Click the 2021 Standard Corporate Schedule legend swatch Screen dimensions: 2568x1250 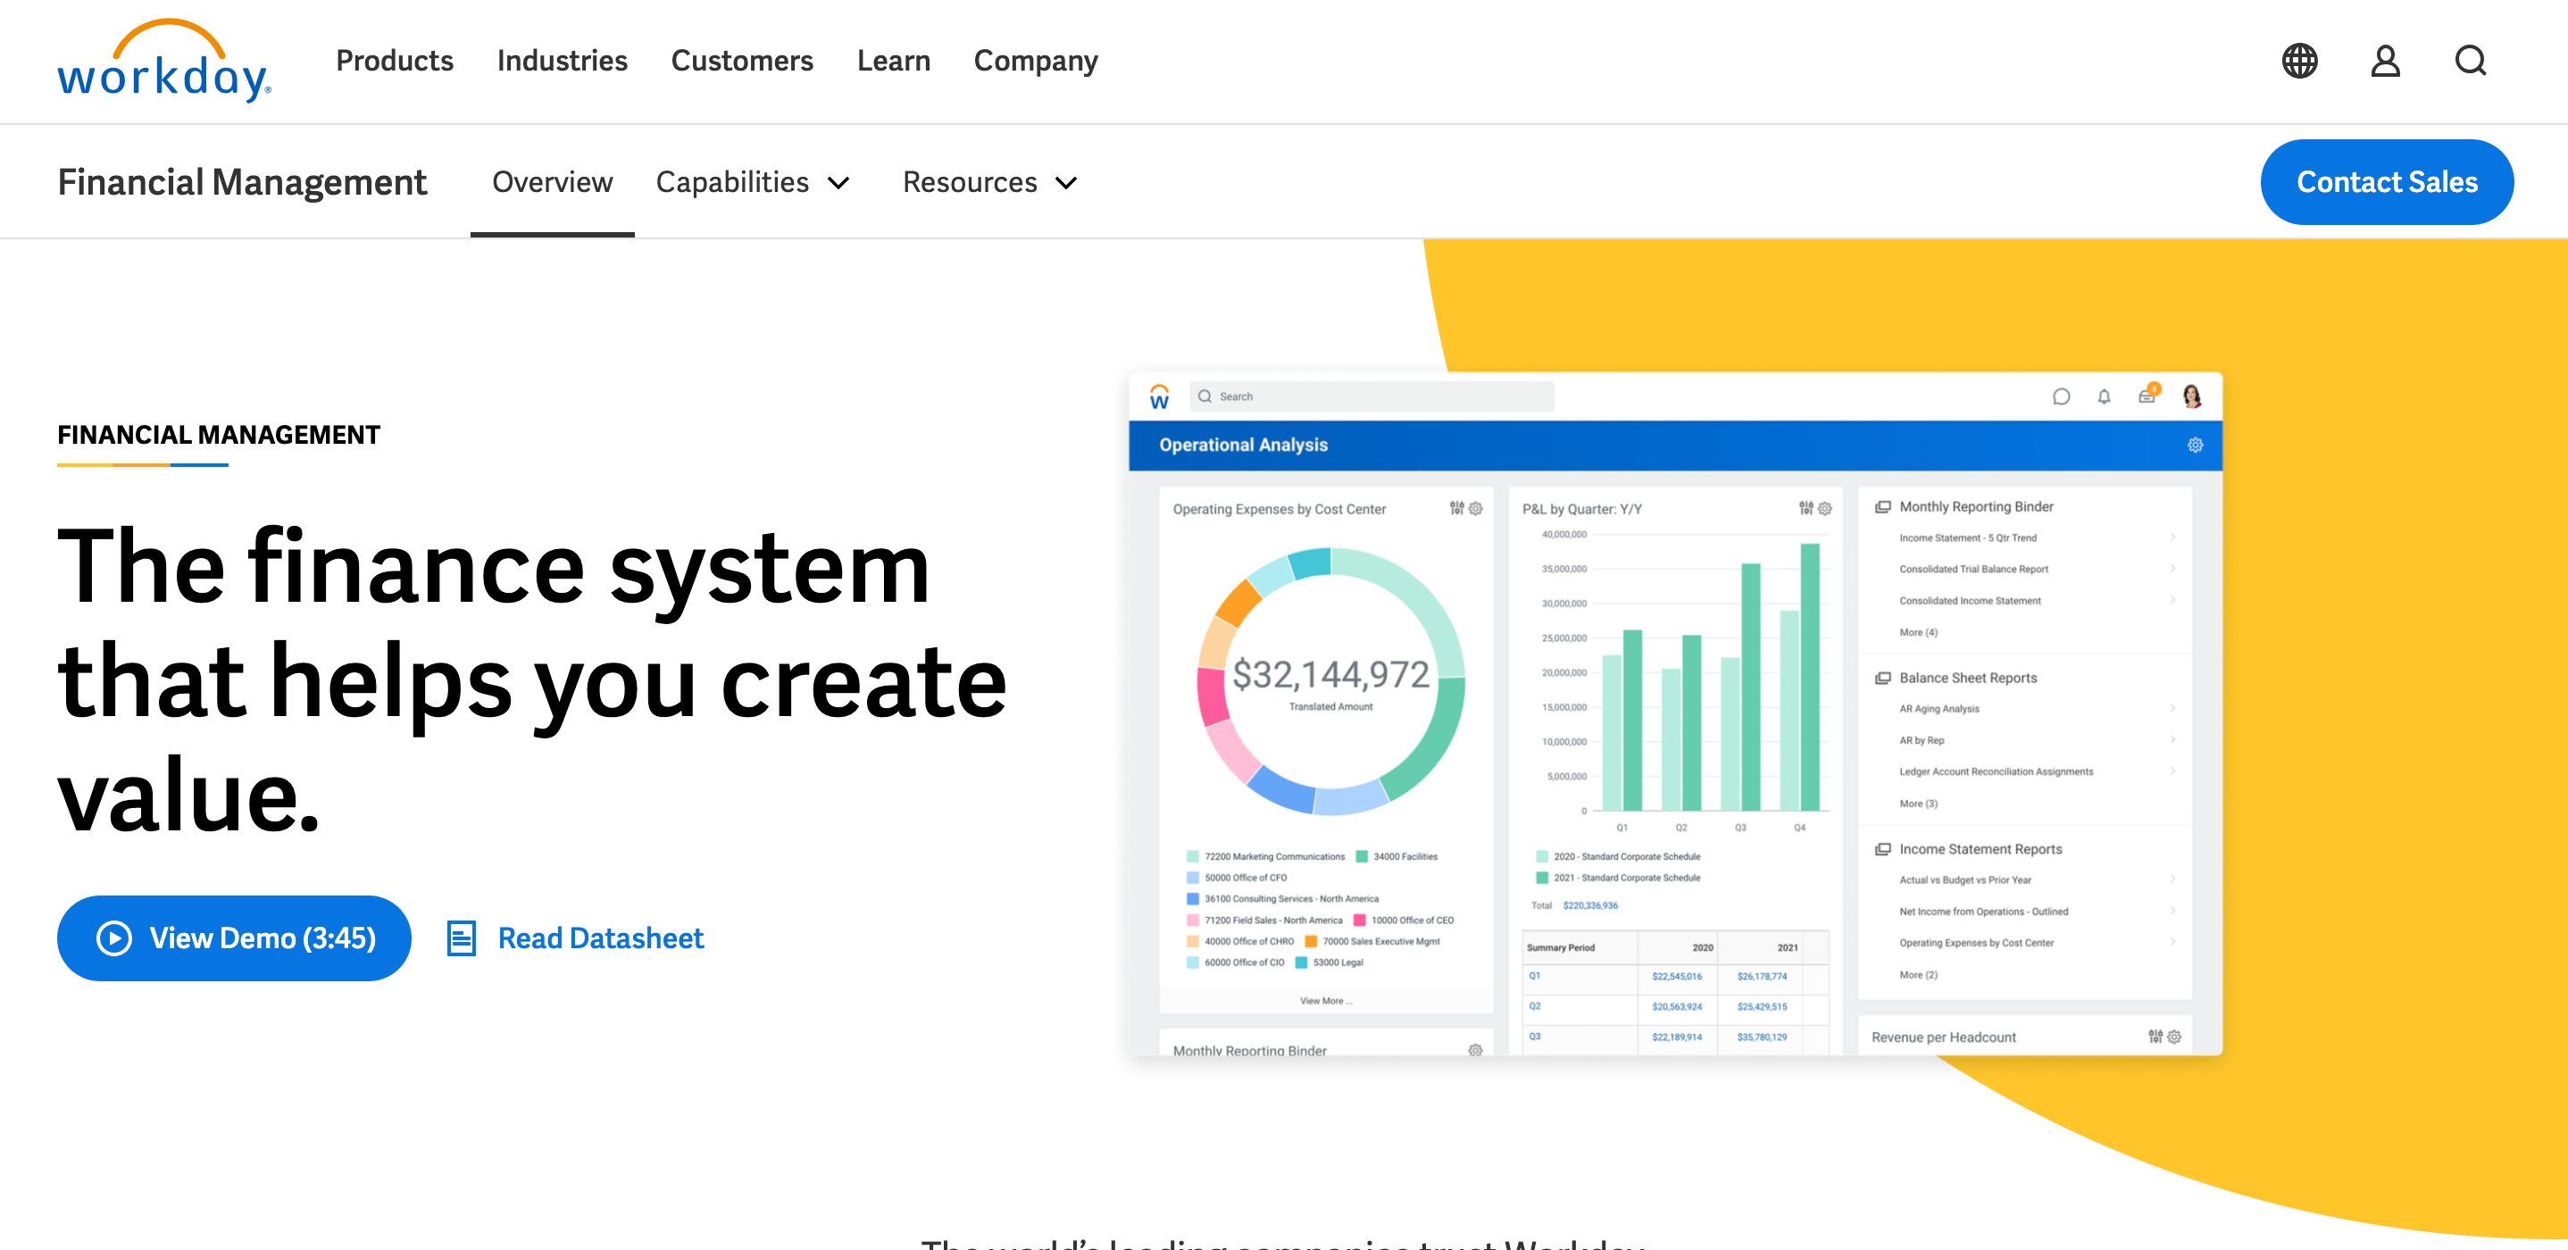tap(1542, 879)
